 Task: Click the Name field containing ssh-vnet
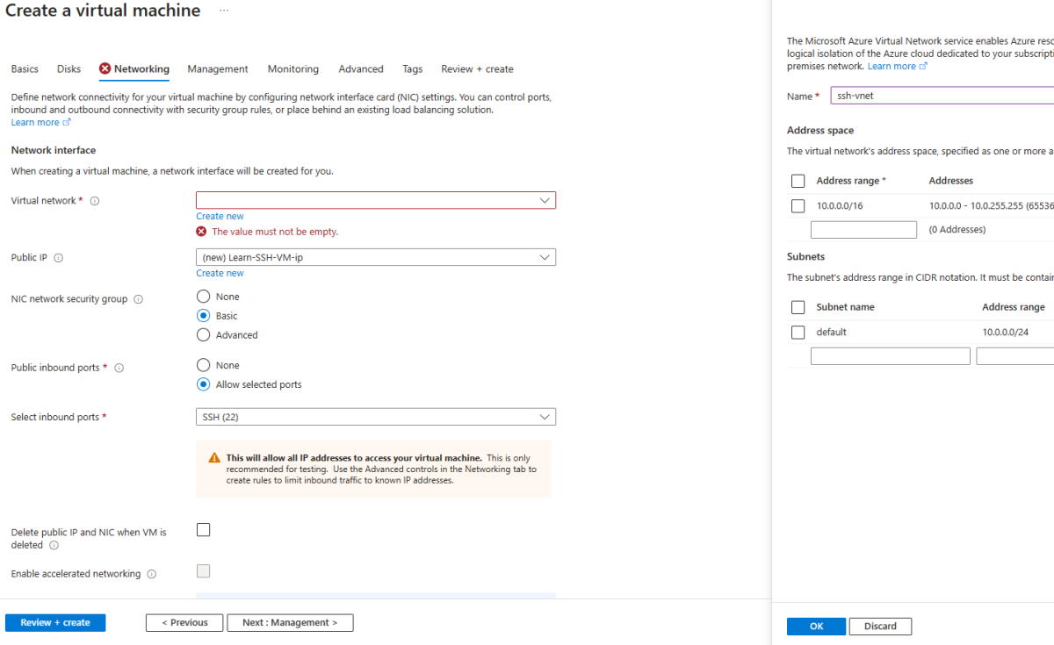pyautogui.click(x=942, y=96)
